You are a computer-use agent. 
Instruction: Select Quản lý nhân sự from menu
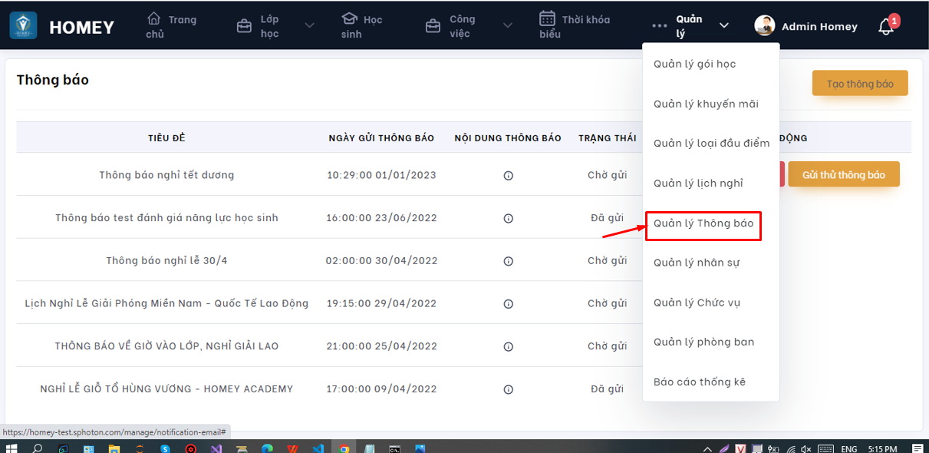click(696, 263)
